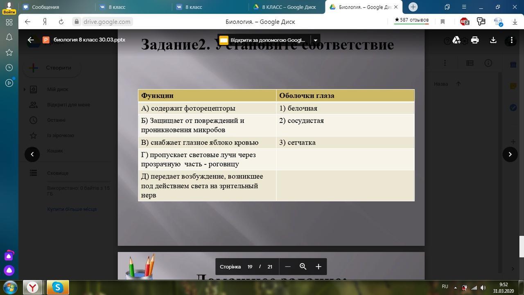Bookmark this page with the bookmark icon
The image size is (524, 295).
pyautogui.click(x=443, y=22)
